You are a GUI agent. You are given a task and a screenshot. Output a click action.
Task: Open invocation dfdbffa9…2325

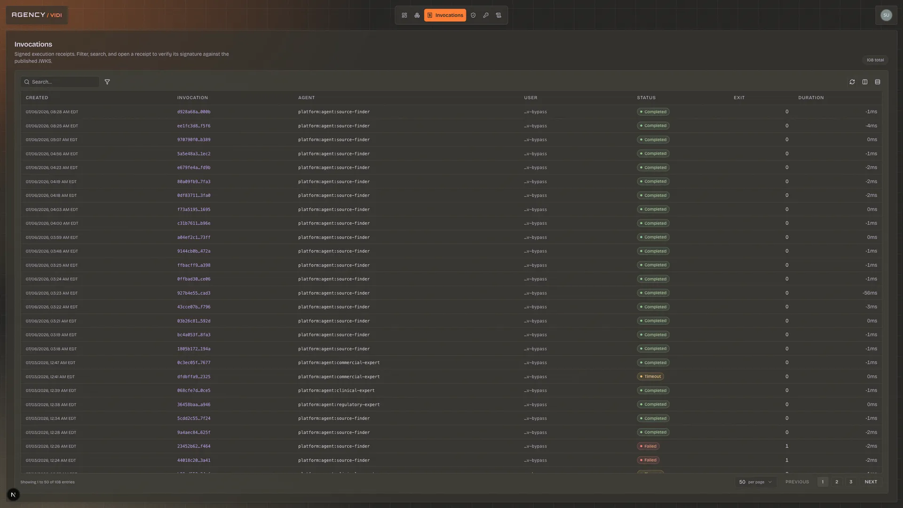click(194, 377)
